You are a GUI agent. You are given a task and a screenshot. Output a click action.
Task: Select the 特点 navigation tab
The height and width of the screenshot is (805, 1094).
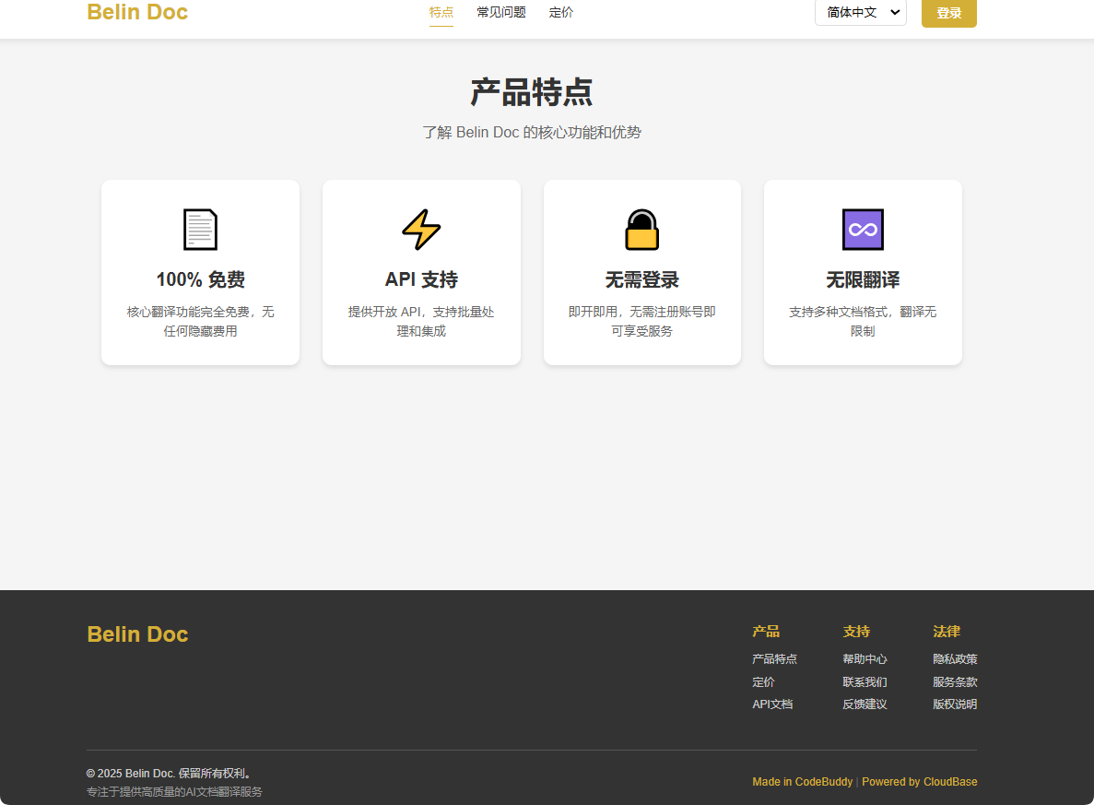[441, 13]
